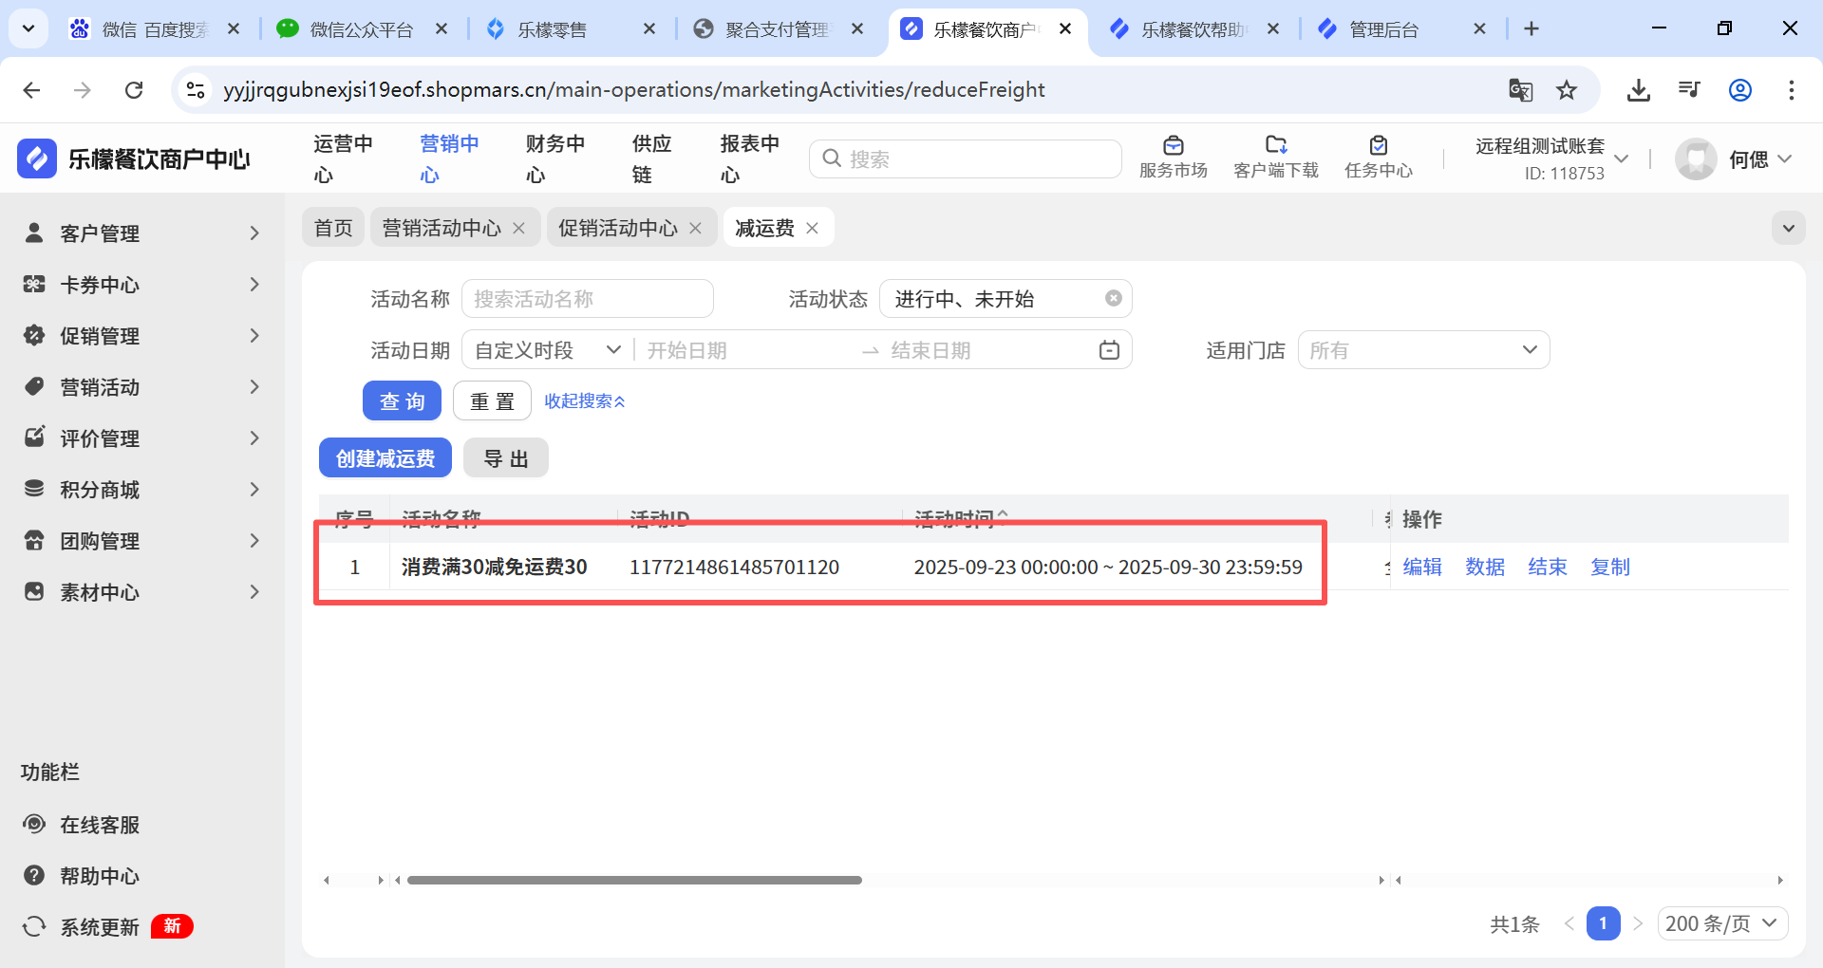The height and width of the screenshot is (968, 1823).
Task: Expand 营销活动 in the sidebar
Action: (x=142, y=386)
